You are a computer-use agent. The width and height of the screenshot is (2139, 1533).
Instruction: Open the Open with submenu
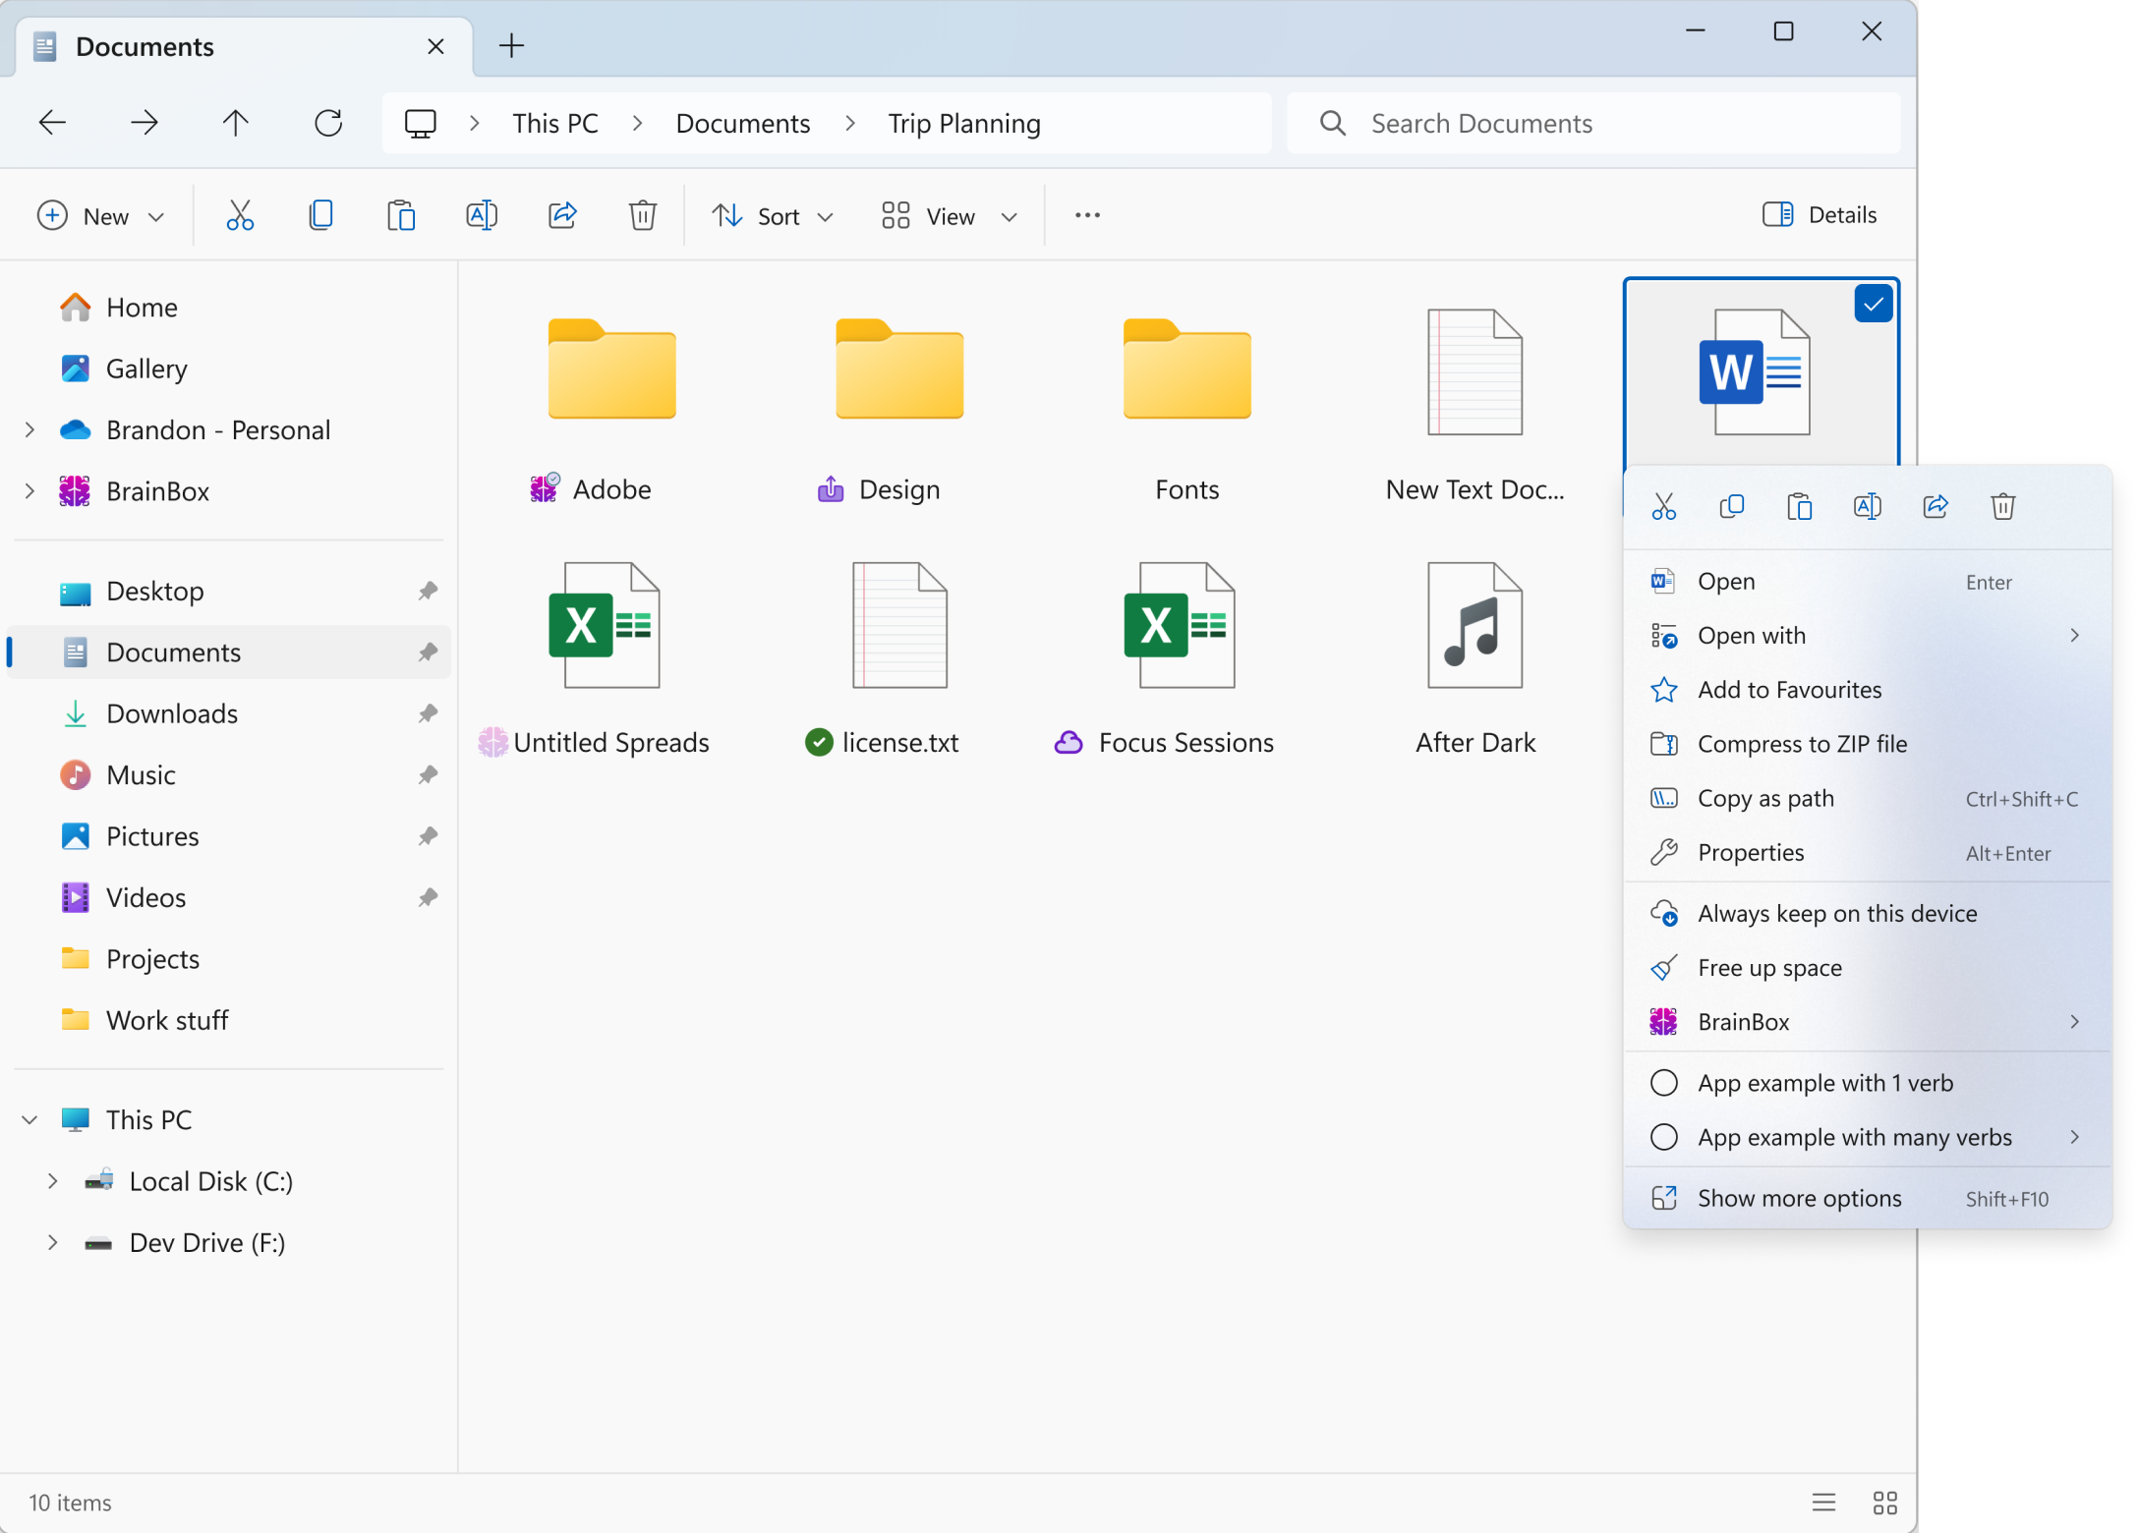(1867, 635)
